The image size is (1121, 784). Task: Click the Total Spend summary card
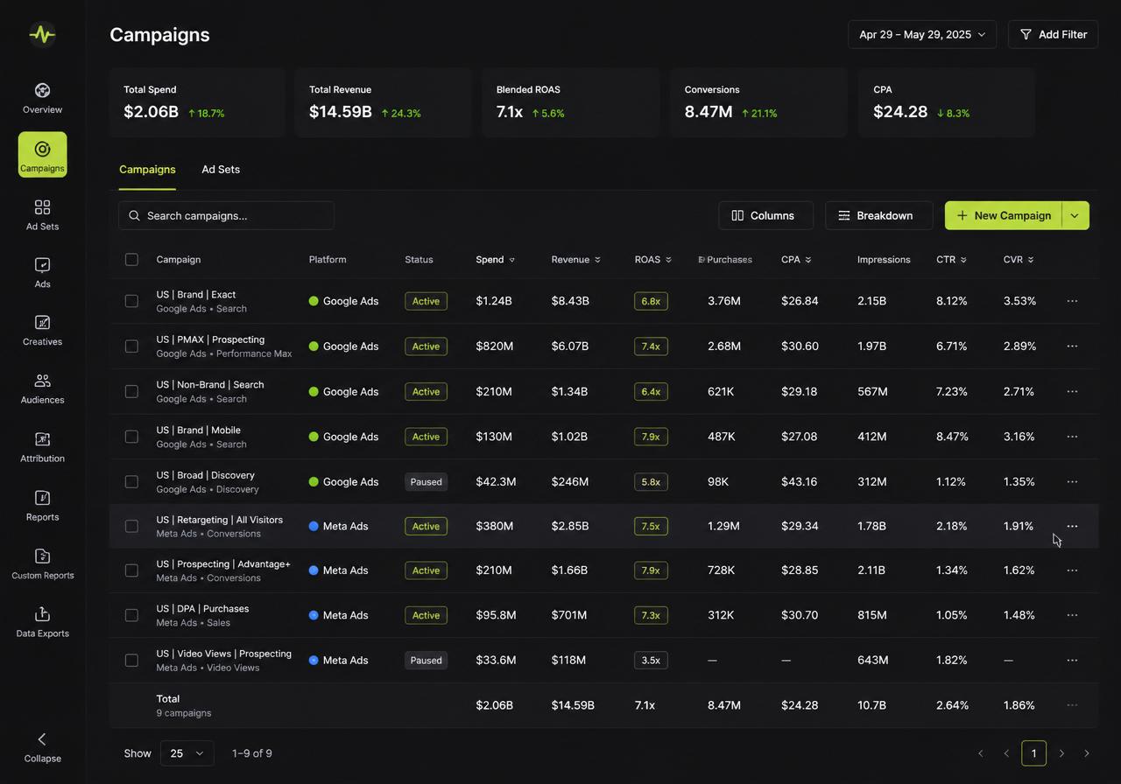(197, 102)
